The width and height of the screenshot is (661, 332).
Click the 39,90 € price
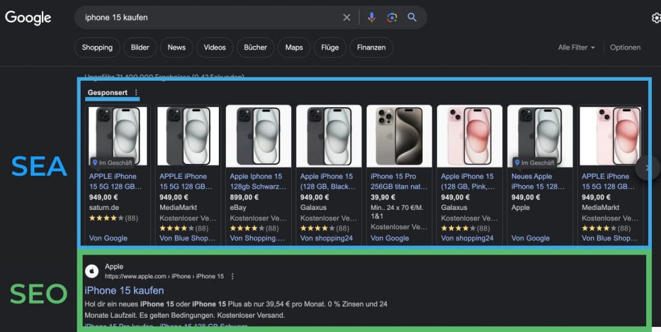click(383, 197)
